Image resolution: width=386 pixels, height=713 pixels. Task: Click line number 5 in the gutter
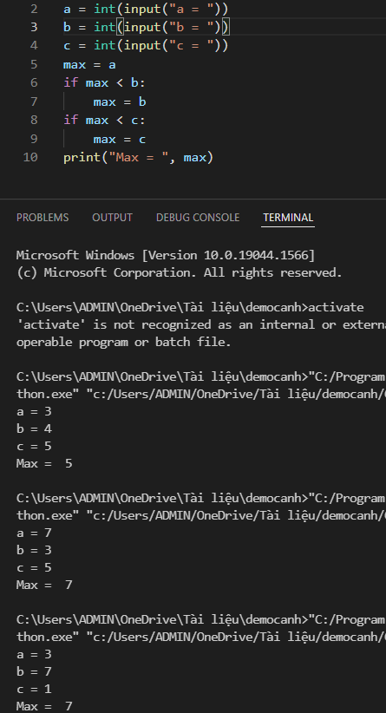(x=34, y=64)
